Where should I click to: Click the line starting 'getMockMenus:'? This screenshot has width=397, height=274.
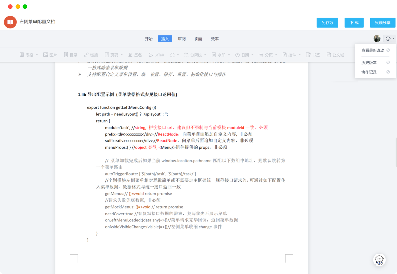[144, 207]
